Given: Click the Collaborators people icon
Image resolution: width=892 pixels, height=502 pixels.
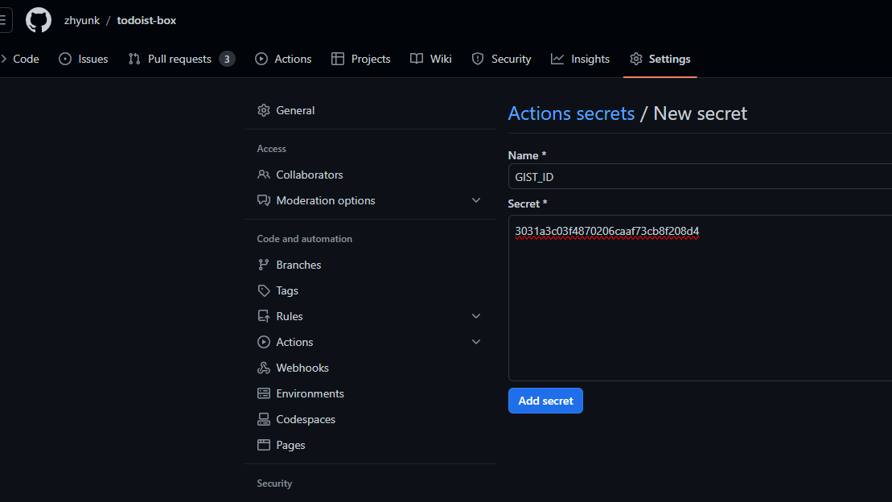Looking at the screenshot, I should [263, 175].
